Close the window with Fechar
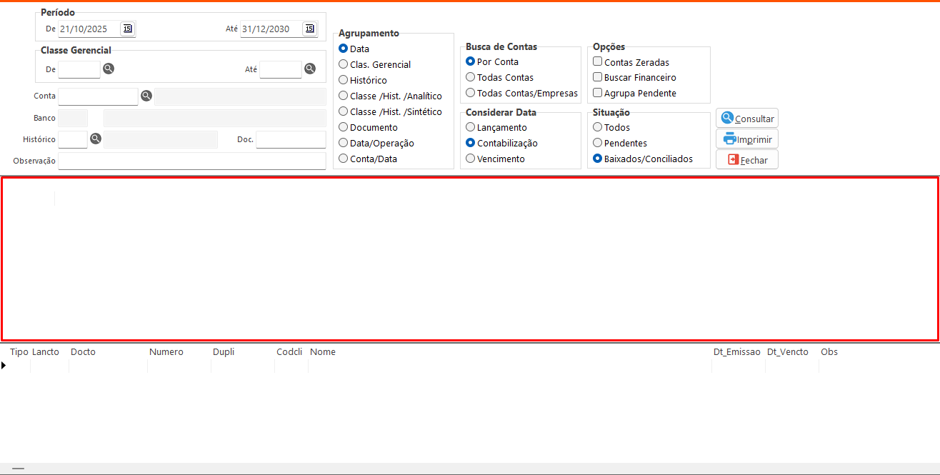 click(747, 160)
